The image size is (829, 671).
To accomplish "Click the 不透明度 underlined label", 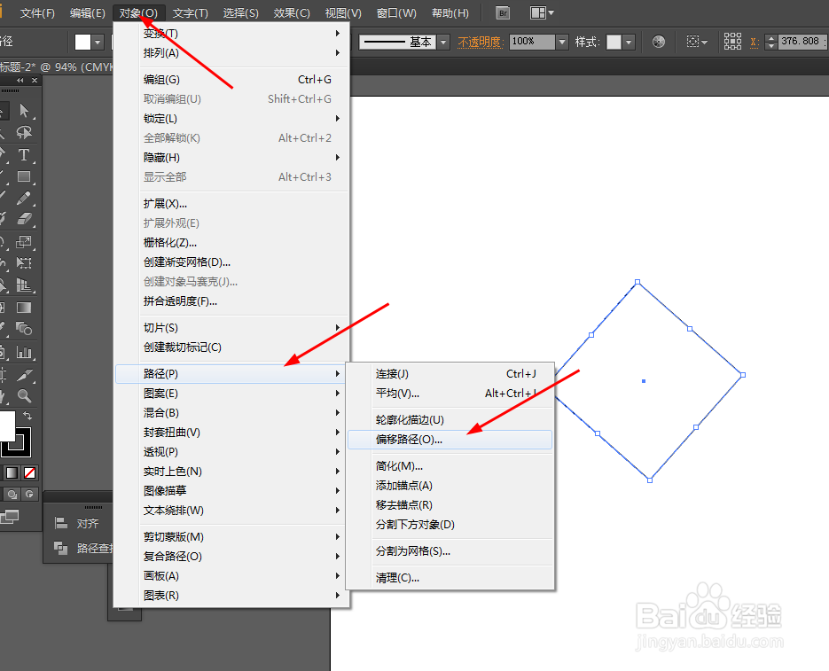I will point(480,41).
